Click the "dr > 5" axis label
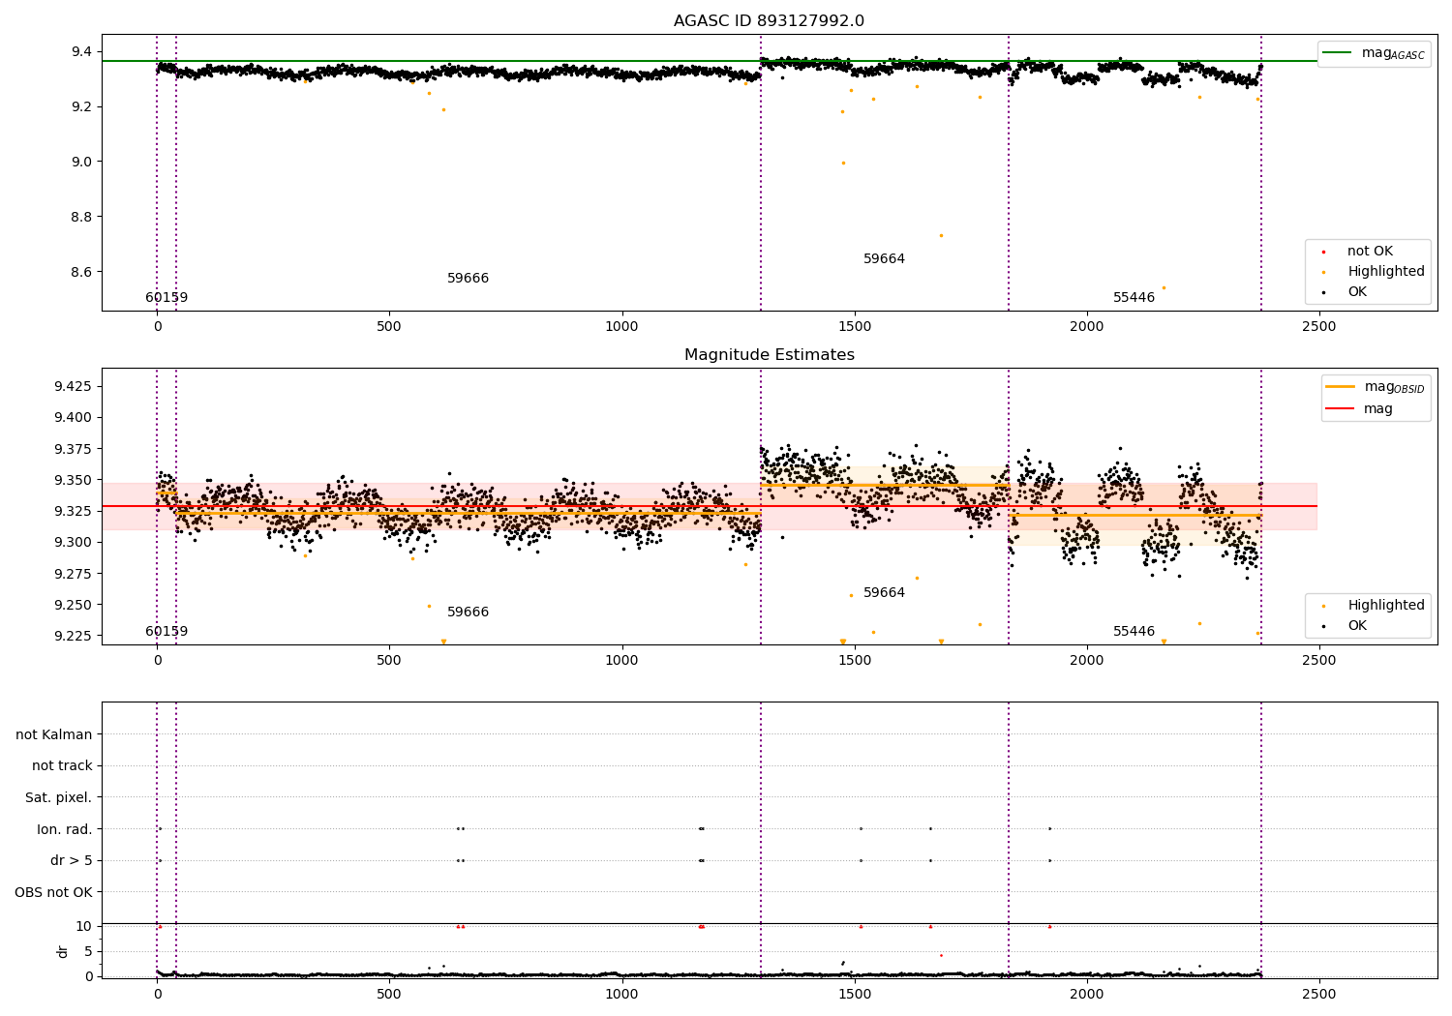The height and width of the screenshot is (1016, 1452). click(x=72, y=861)
